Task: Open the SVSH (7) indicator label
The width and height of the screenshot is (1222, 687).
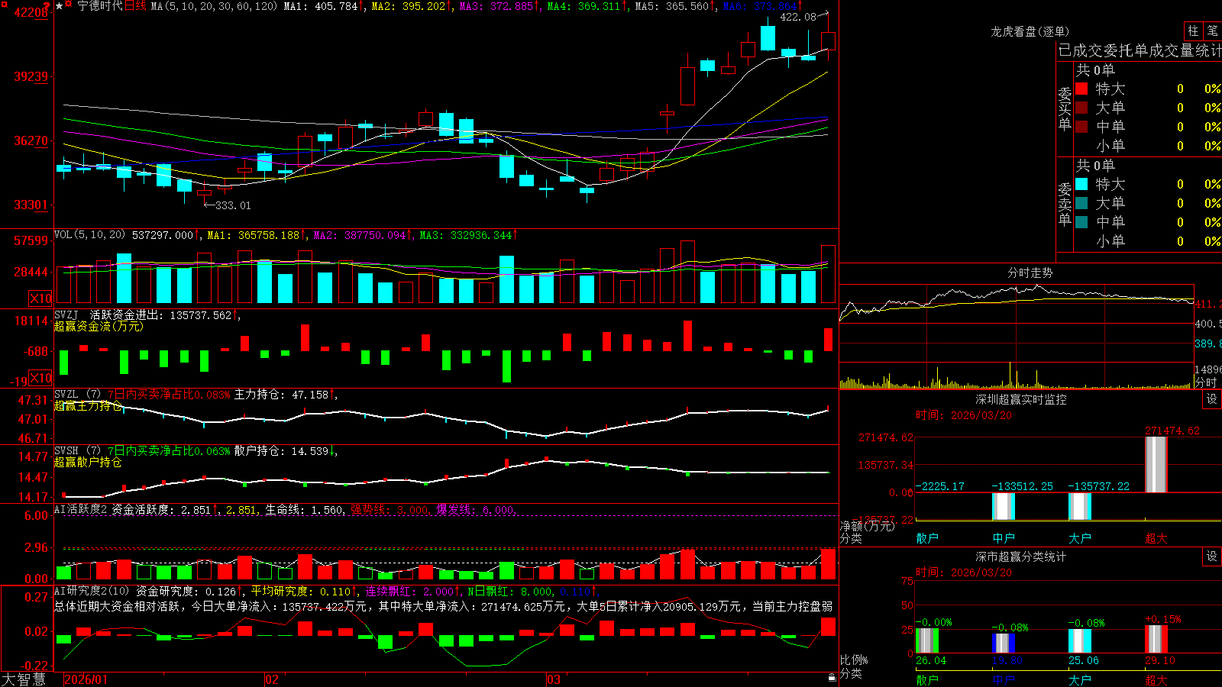Action: 77,451
